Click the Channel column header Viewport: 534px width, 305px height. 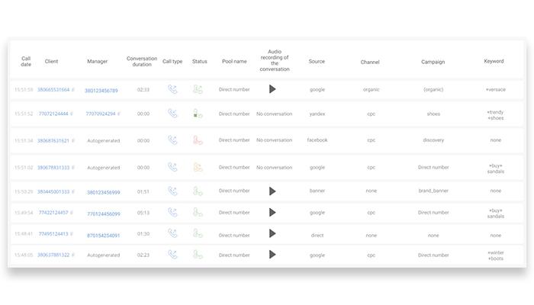tap(370, 62)
